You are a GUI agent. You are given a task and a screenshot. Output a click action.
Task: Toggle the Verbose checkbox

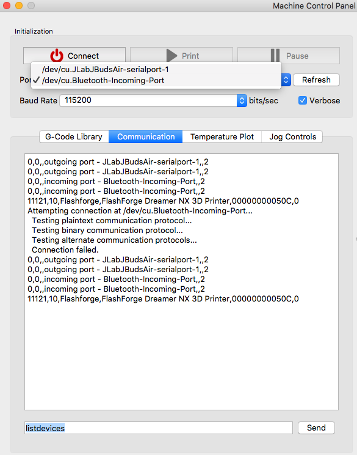(303, 100)
